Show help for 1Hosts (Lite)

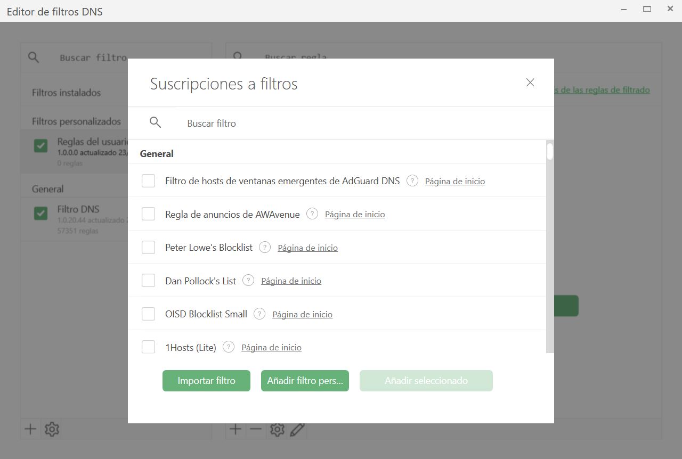229,347
